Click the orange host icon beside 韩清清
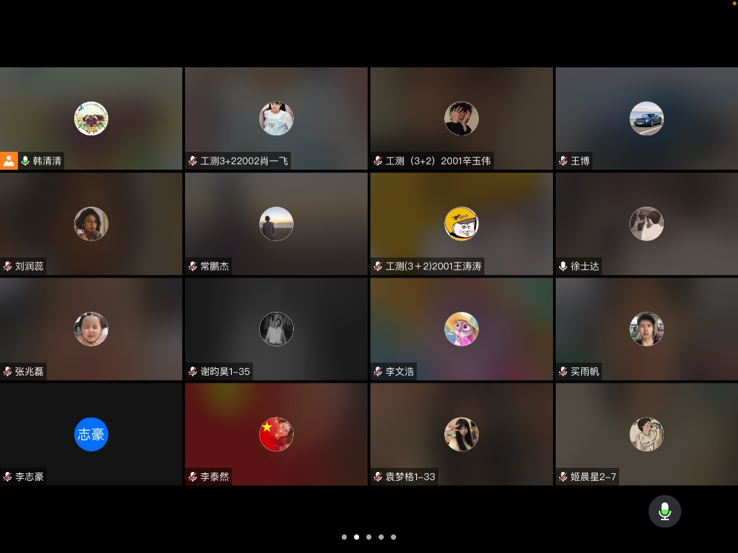The image size is (738, 553). [x=9, y=161]
